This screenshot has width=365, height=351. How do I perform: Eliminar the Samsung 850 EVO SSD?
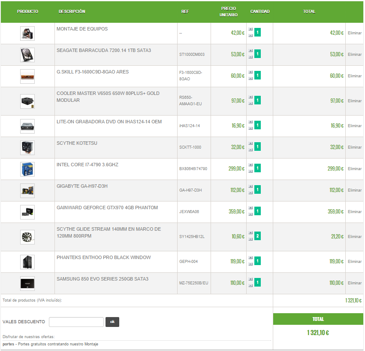355,283
